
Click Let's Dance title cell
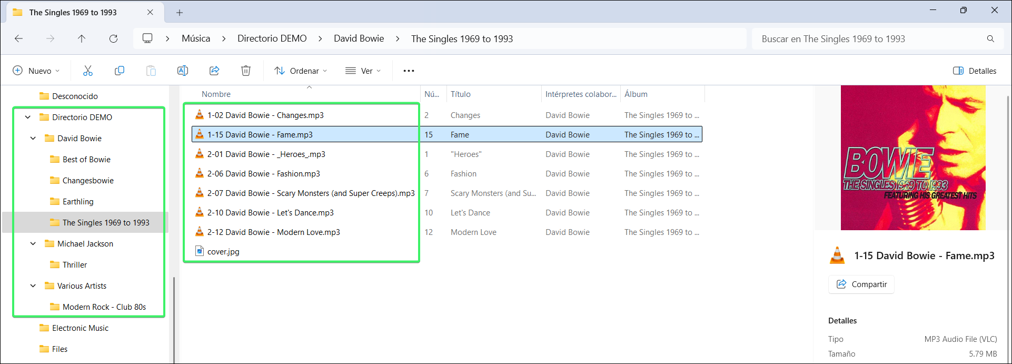pyautogui.click(x=470, y=212)
